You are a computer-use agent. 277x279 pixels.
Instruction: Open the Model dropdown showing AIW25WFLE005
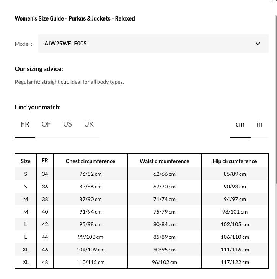[153, 44]
